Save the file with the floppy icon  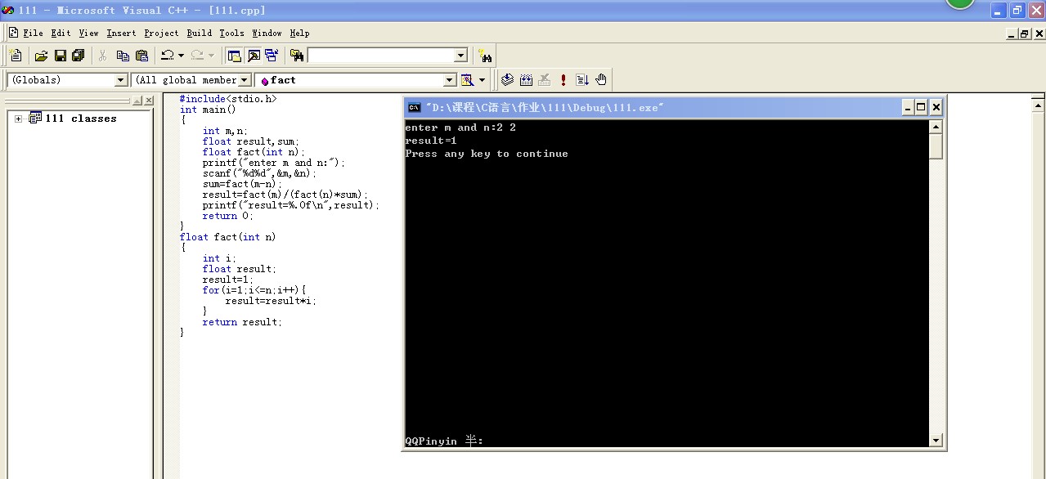(x=60, y=56)
